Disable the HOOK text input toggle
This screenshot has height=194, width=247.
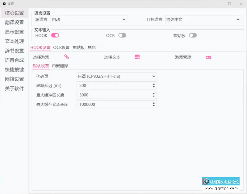(x=55, y=35)
